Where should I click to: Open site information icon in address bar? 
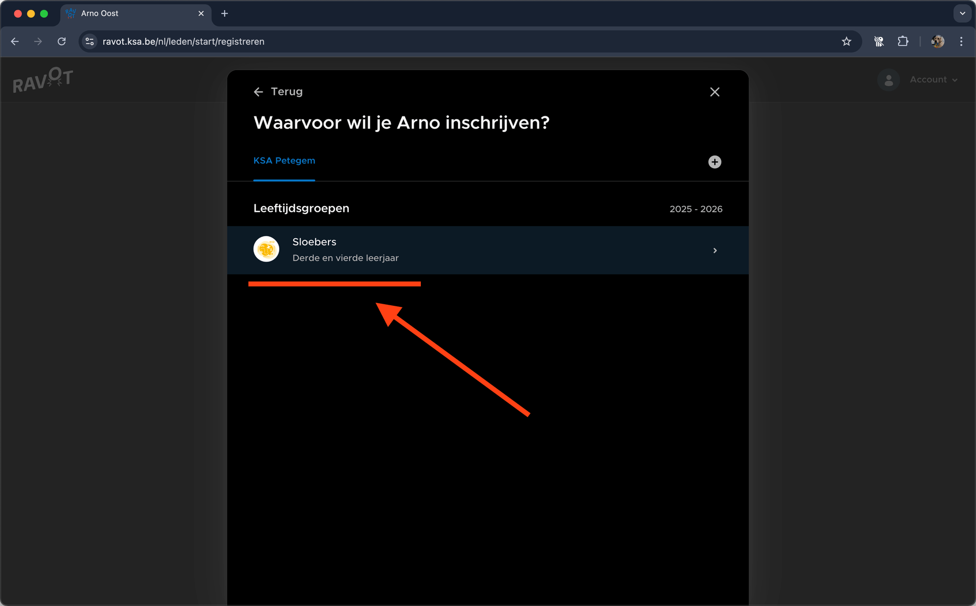point(90,42)
